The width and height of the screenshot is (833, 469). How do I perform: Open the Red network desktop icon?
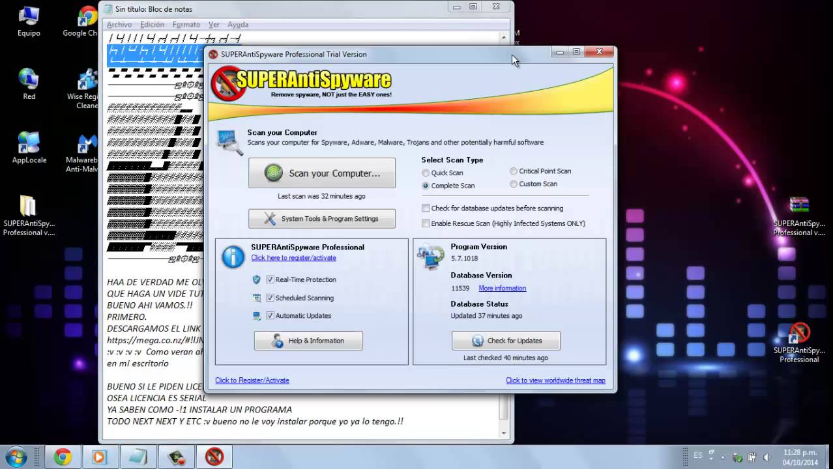[x=29, y=84]
